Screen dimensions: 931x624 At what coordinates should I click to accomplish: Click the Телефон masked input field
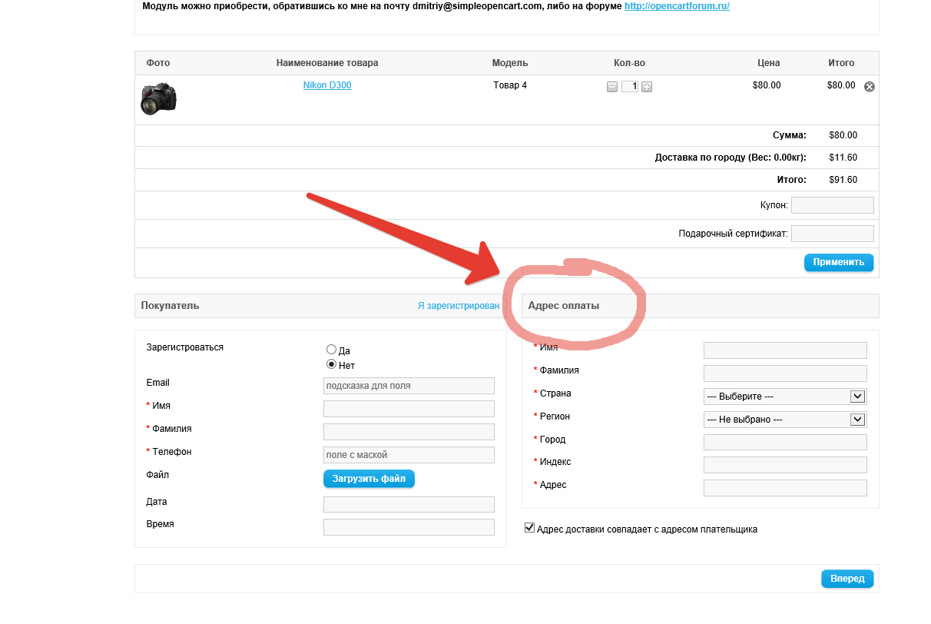coord(409,455)
